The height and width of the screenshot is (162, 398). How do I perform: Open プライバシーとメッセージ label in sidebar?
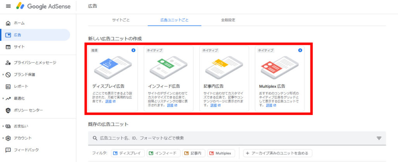[35, 63]
